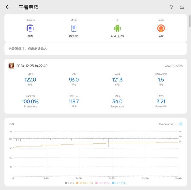Click the 王者荣耀 page title

pos(29,7)
